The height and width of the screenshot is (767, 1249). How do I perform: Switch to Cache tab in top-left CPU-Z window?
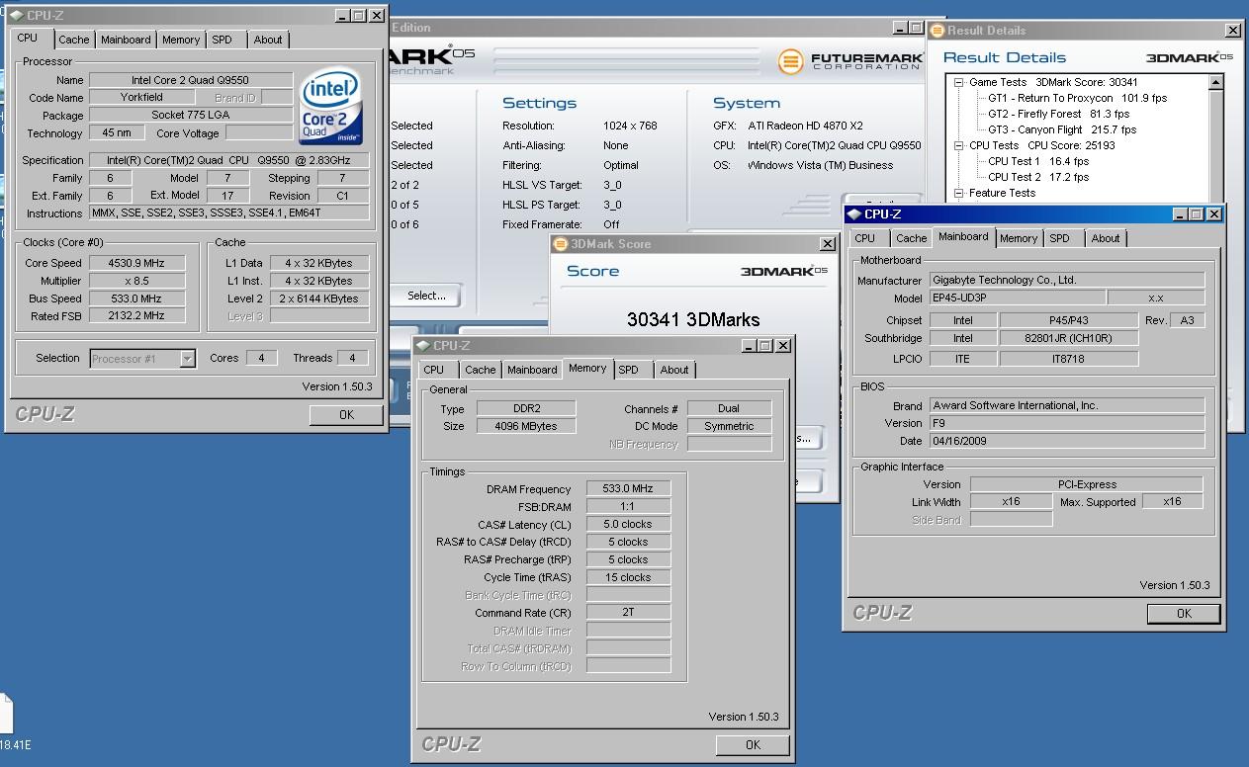click(x=73, y=40)
